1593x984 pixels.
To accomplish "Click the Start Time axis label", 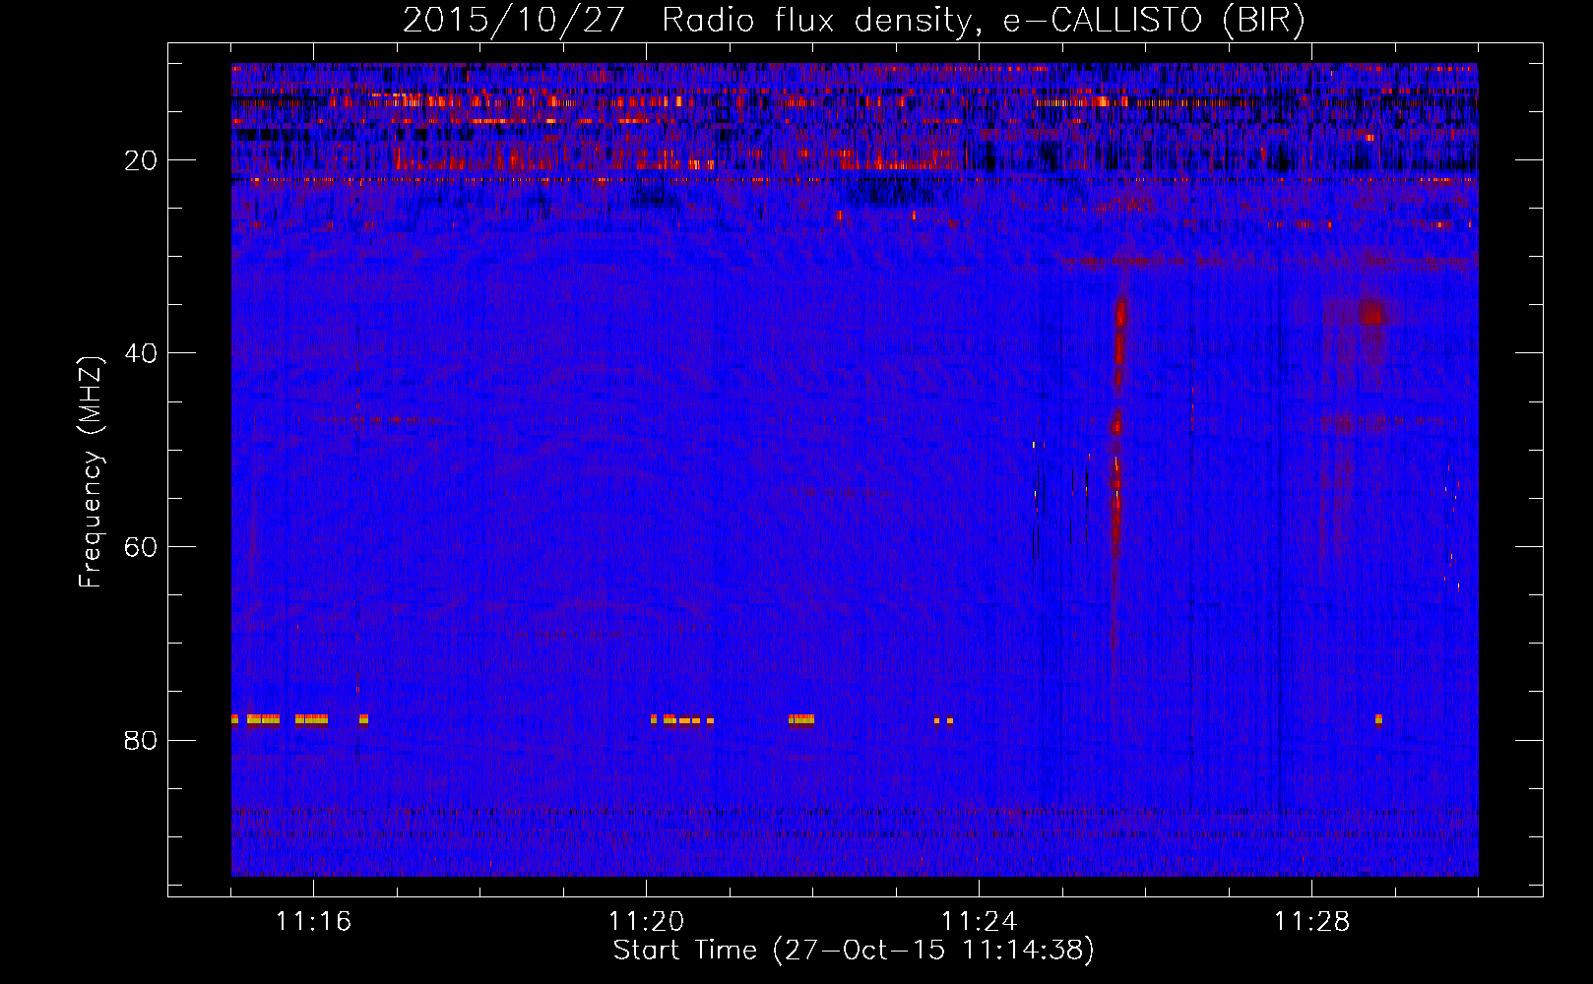I will (854, 951).
